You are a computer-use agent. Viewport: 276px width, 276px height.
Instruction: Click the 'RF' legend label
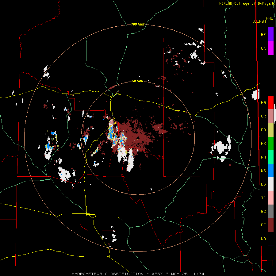pyautogui.click(x=263, y=34)
